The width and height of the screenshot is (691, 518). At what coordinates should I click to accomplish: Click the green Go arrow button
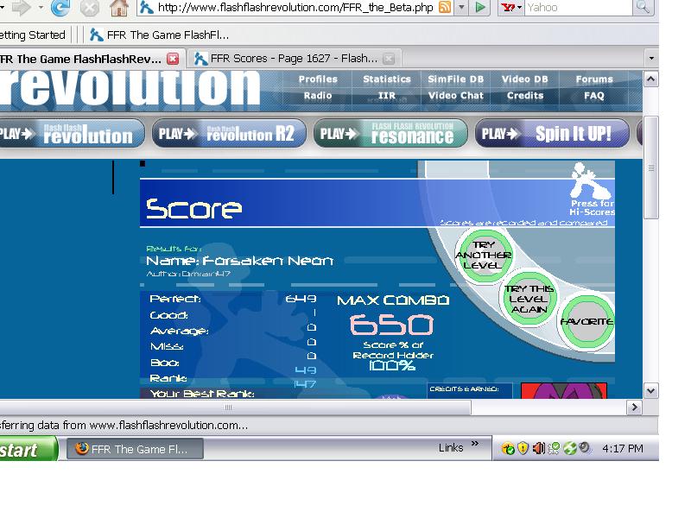point(480,8)
